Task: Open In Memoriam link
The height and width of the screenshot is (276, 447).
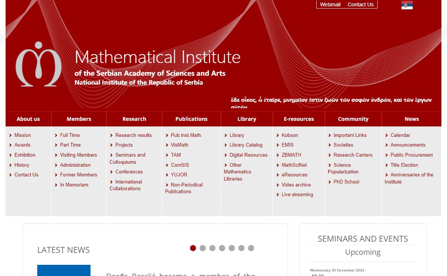Action: pyautogui.click(x=74, y=185)
